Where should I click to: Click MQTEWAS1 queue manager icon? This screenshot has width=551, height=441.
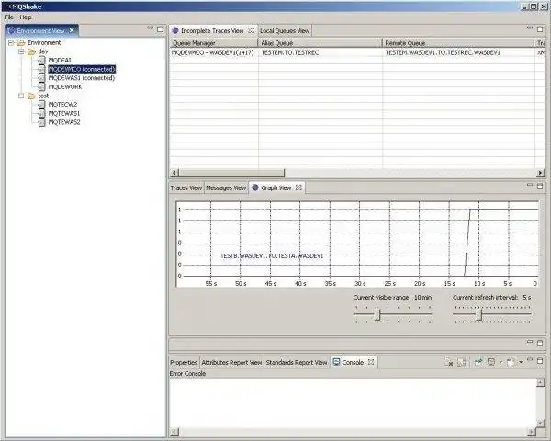pyautogui.click(x=42, y=113)
